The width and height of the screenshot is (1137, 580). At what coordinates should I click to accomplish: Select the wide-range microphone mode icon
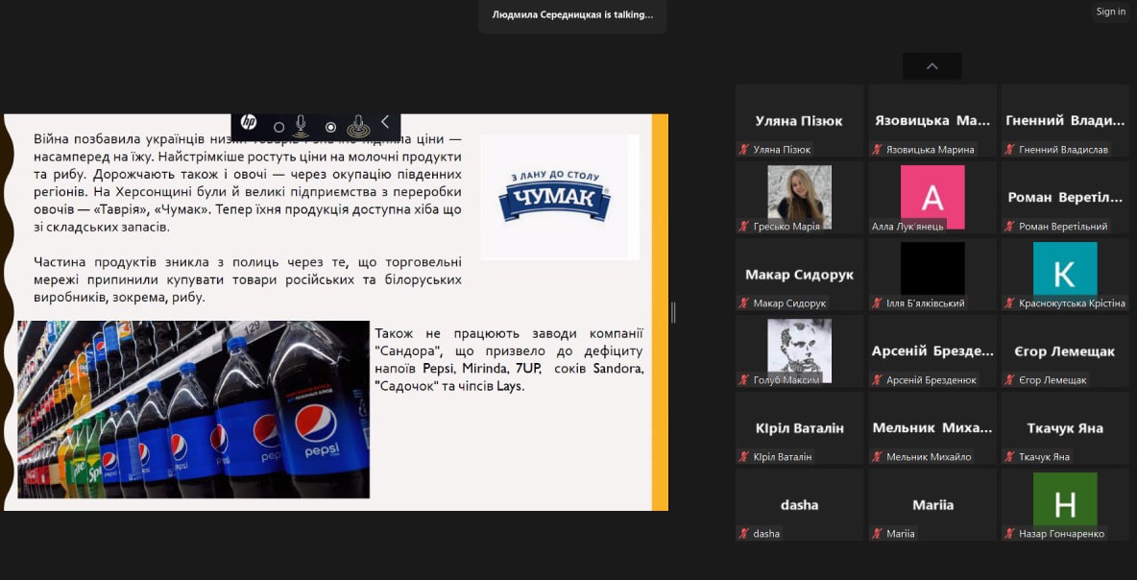coord(358,126)
